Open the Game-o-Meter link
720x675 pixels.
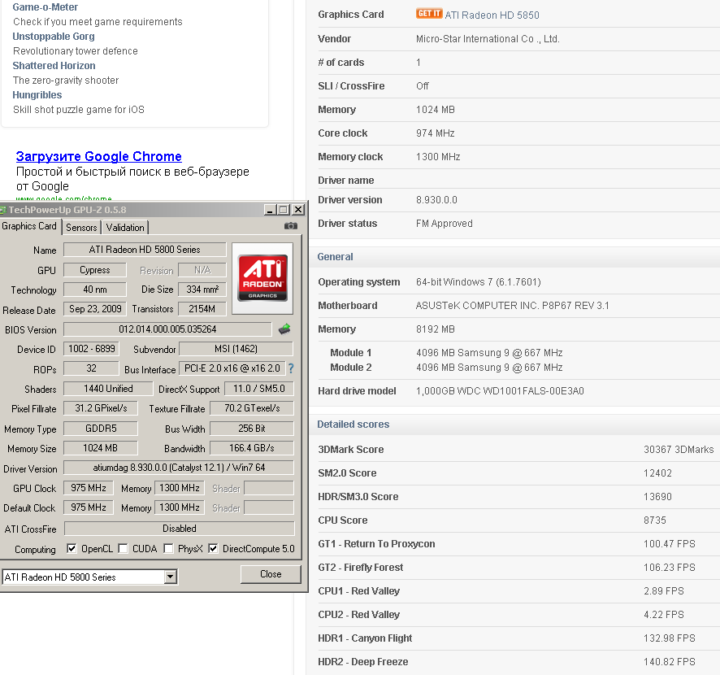point(45,7)
